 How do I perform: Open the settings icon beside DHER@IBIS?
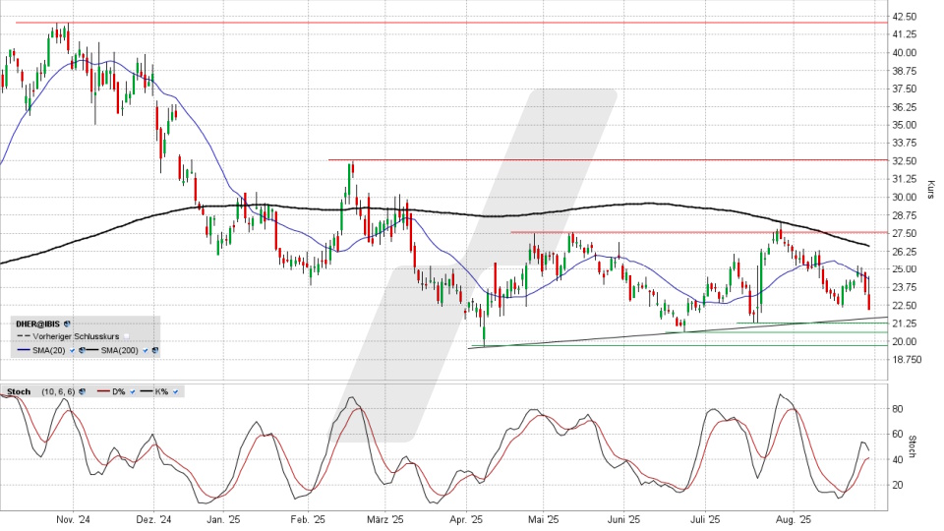(67, 324)
